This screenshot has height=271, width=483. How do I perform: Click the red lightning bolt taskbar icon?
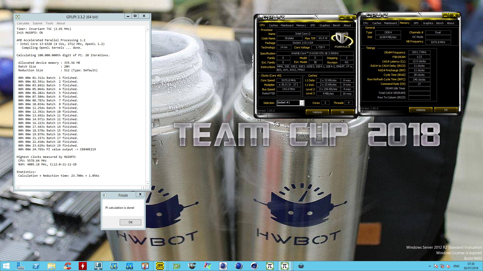point(83,266)
